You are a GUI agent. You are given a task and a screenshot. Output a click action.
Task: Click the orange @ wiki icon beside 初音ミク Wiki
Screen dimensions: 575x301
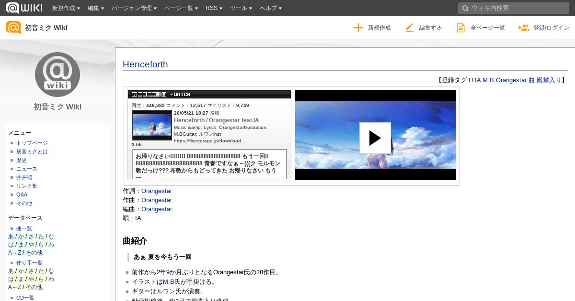tap(13, 28)
